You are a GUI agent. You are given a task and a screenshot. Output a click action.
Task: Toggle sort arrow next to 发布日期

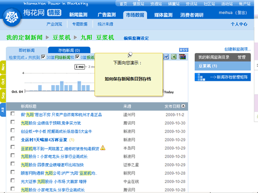pos(183,106)
